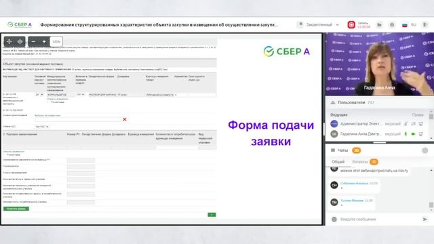Click Выбрать из справочника link

(47, 115)
